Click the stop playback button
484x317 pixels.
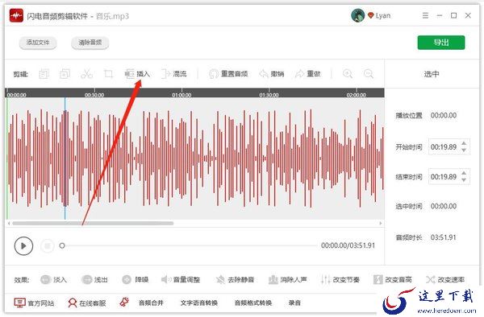coord(48,246)
